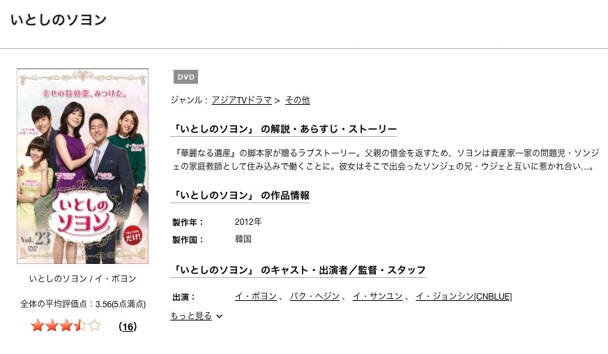608x354 pixels.
Task: Click the third filled rating star
Action: coord(66,325)
